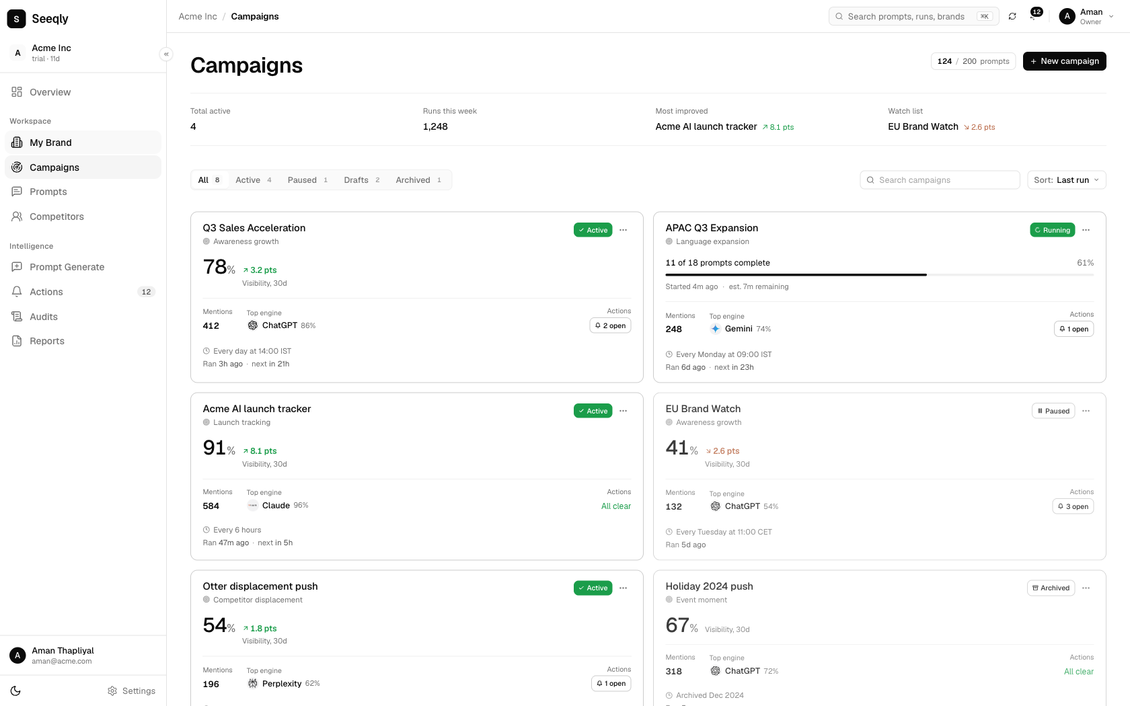Viewport: 1130px width, 706px height.
Task: Expand the Aman Owner account menu
Action: point(1086,16)
